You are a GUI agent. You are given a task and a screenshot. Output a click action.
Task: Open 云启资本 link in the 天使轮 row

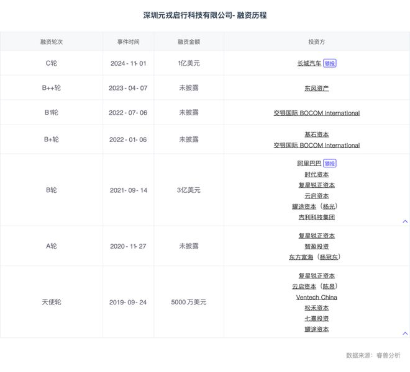click(x=304, y=286)
